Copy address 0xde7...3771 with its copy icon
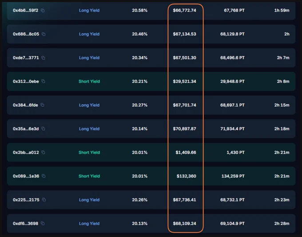Screen dimensions: 302x237 tap(44, 58)
